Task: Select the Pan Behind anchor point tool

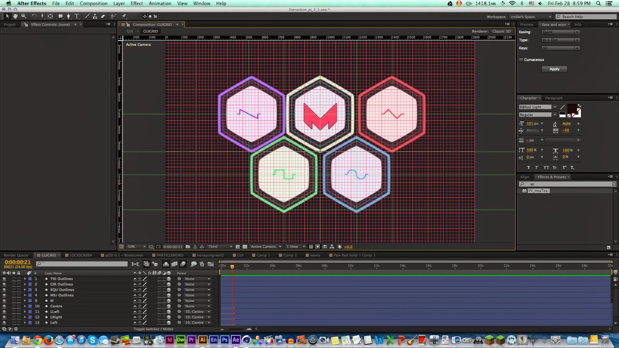Action: click(50, 16)
